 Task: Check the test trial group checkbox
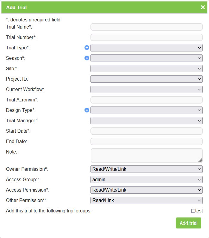(193, 211)
